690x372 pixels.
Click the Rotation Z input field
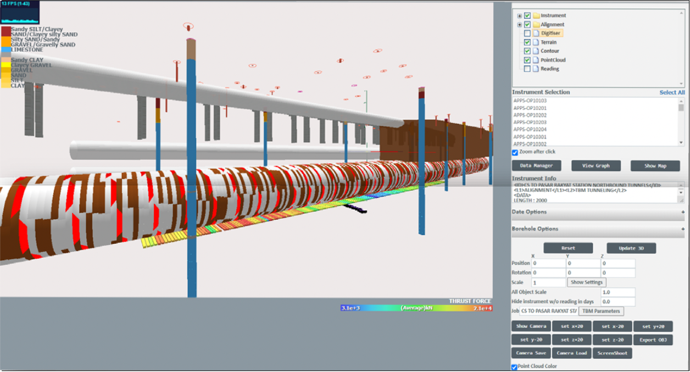click(619, 273)
